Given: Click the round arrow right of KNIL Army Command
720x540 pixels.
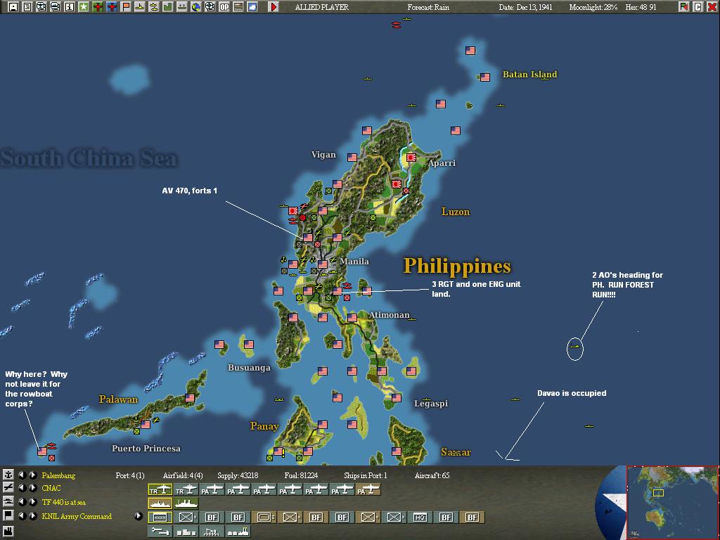Looking at the screenshot, I should 139,515.
